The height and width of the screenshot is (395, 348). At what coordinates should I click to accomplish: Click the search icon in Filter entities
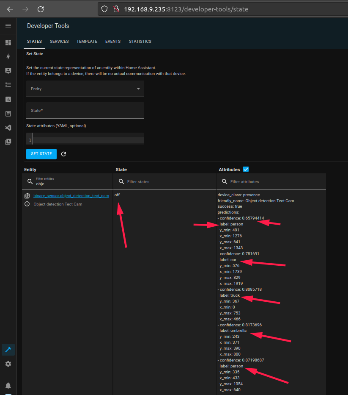pos(30,182)
